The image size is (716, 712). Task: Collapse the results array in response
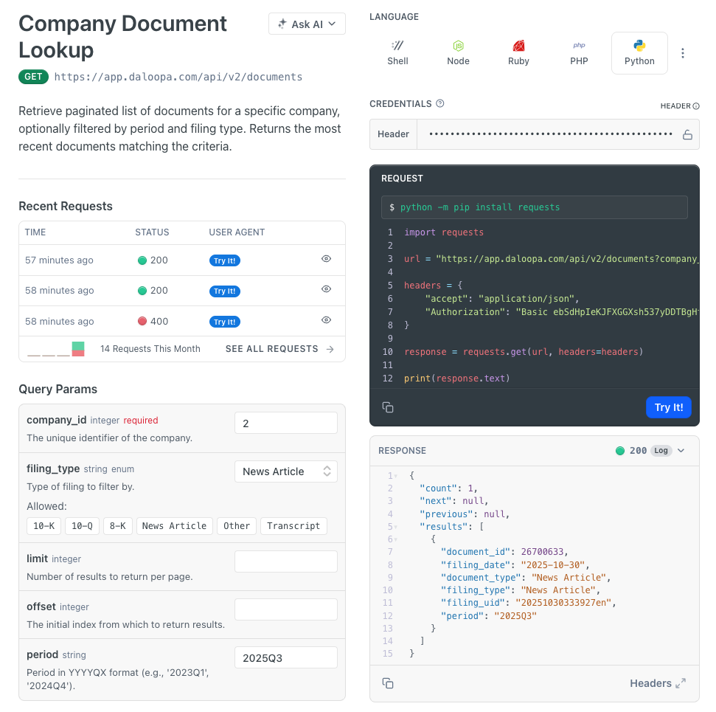click(x=397, y=527)
